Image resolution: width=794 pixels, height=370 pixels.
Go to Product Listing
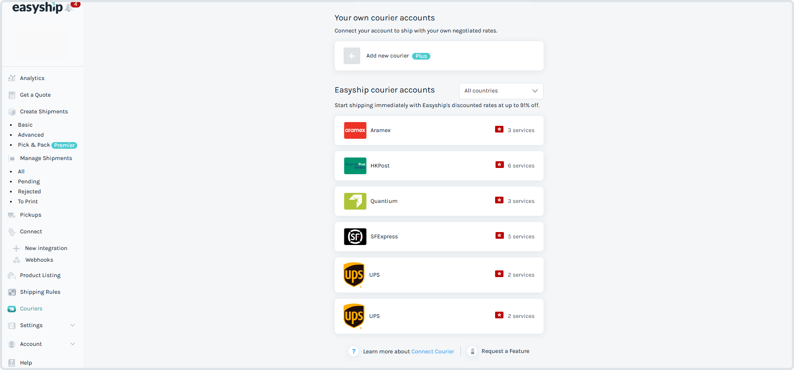[x=40, y=275]
